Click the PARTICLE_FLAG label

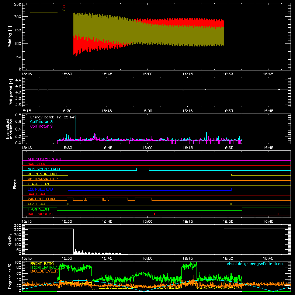(41, 199)
